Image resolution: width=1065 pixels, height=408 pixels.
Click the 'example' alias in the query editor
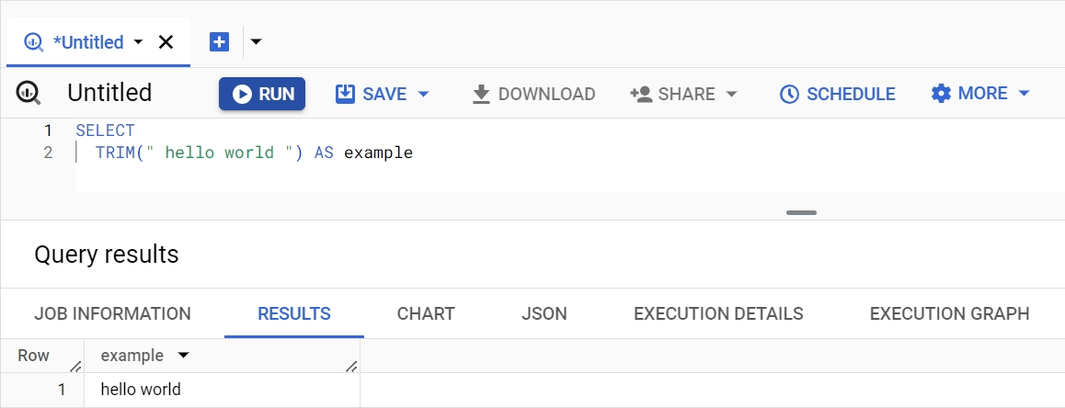point(378,153)
